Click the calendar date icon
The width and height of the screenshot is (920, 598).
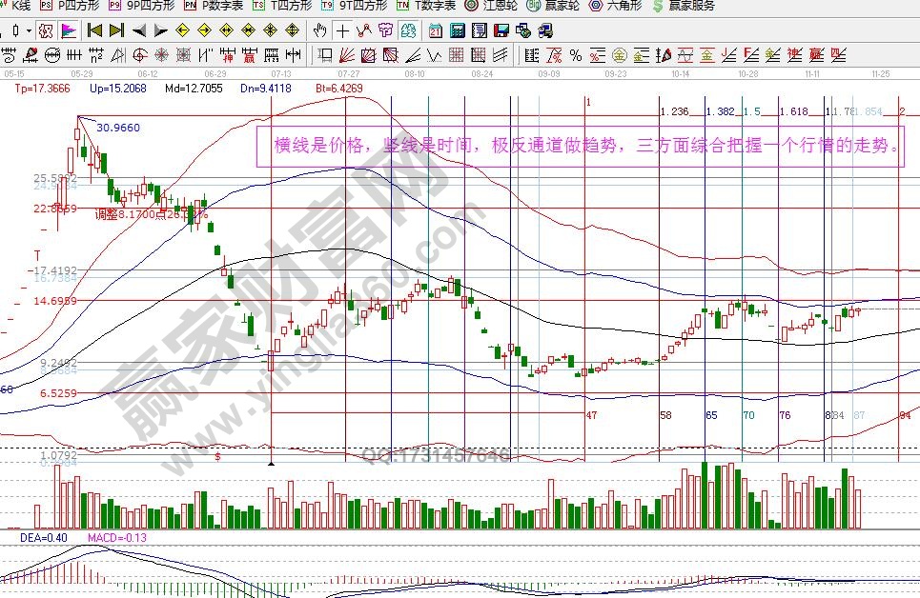[x=436, y=30]
